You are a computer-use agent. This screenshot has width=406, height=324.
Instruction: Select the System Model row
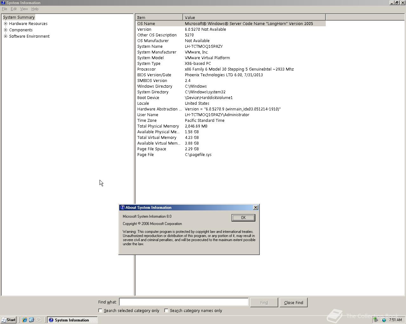click(231, 58)
